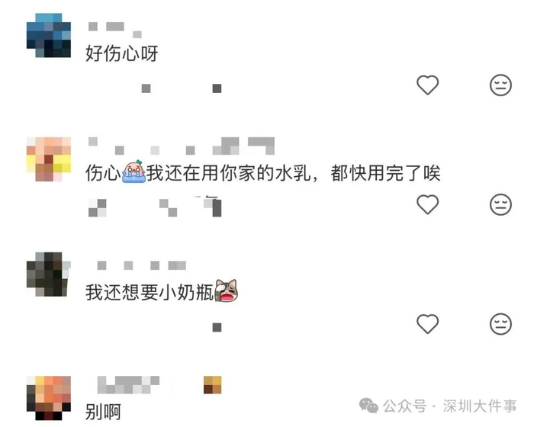This screenshot has height=427, width=534.
Task: Open pink-yellow avatar of second commenter
Action: pyautogui.click(x=49, y=159)
